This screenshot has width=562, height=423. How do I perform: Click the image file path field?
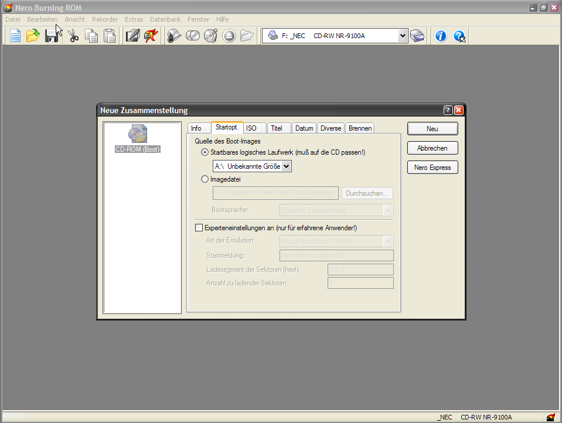(275, 193)
